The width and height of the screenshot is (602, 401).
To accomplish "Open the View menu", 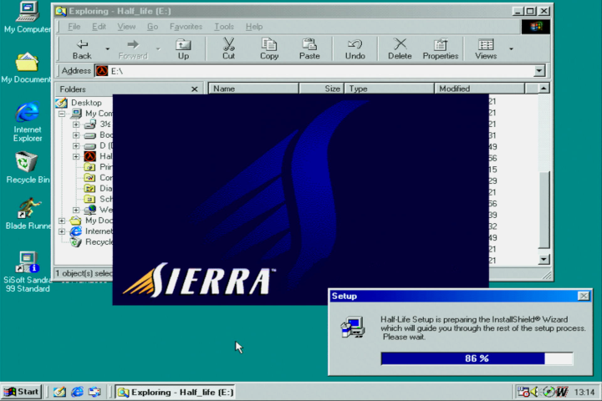I will pyautogui.click(x=126, y=27).
